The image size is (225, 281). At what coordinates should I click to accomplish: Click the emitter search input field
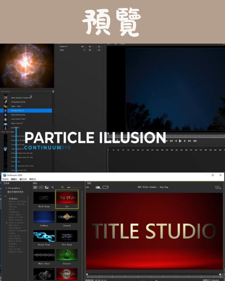(26, 91)
